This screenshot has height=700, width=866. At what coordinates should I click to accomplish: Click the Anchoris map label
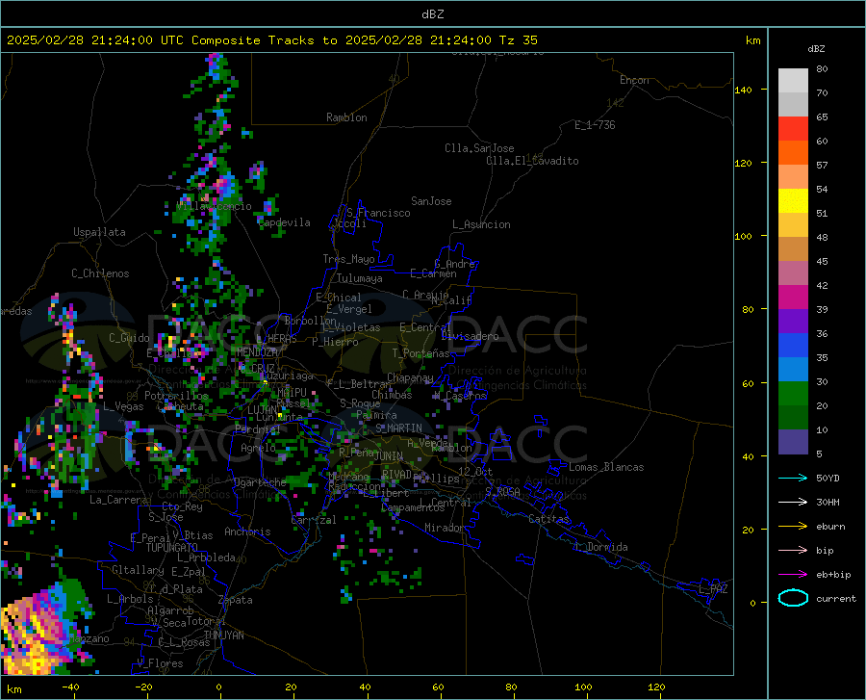247,531
